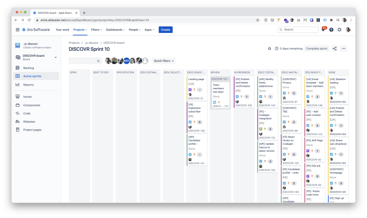Viewport: 367px width, 218px height.
Task: Expand the People dropdown menu
Action: (135, 30)
